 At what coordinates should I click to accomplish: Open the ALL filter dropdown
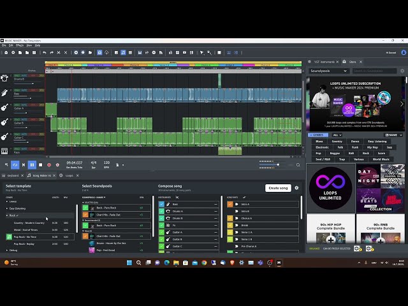tap(337, 135)
